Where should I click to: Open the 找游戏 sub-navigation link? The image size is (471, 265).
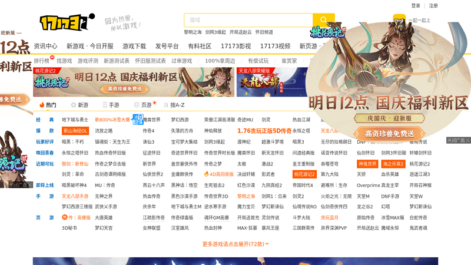pyautogui.click(x=64, y=61)
